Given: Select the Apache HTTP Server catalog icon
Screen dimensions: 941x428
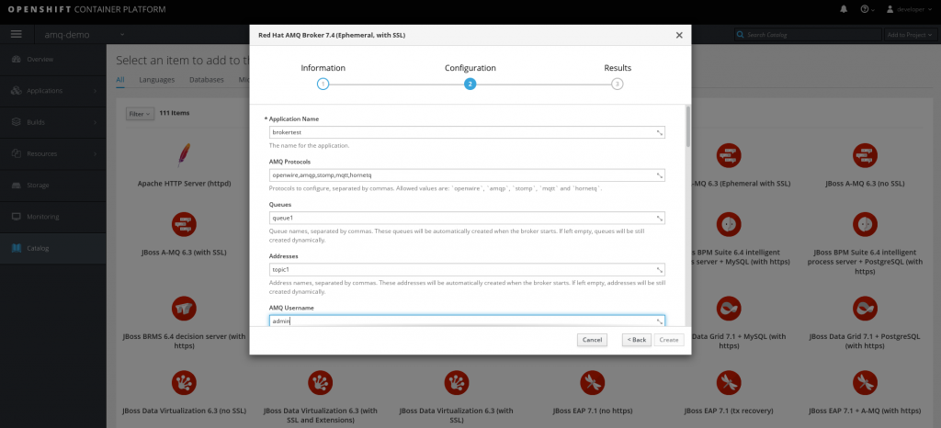Looking at the screenshot, I should tap(183, 152).
